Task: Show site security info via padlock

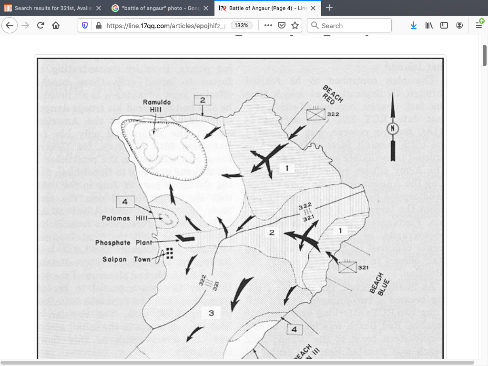Action: (x=98, y=26)
